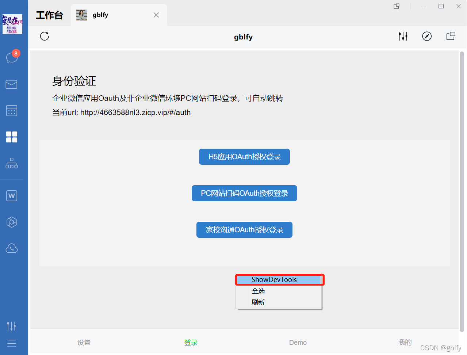The width and height of the screenshot is (467, 355).
Task: Click the 当前url address text
Action: coord(122,112)
